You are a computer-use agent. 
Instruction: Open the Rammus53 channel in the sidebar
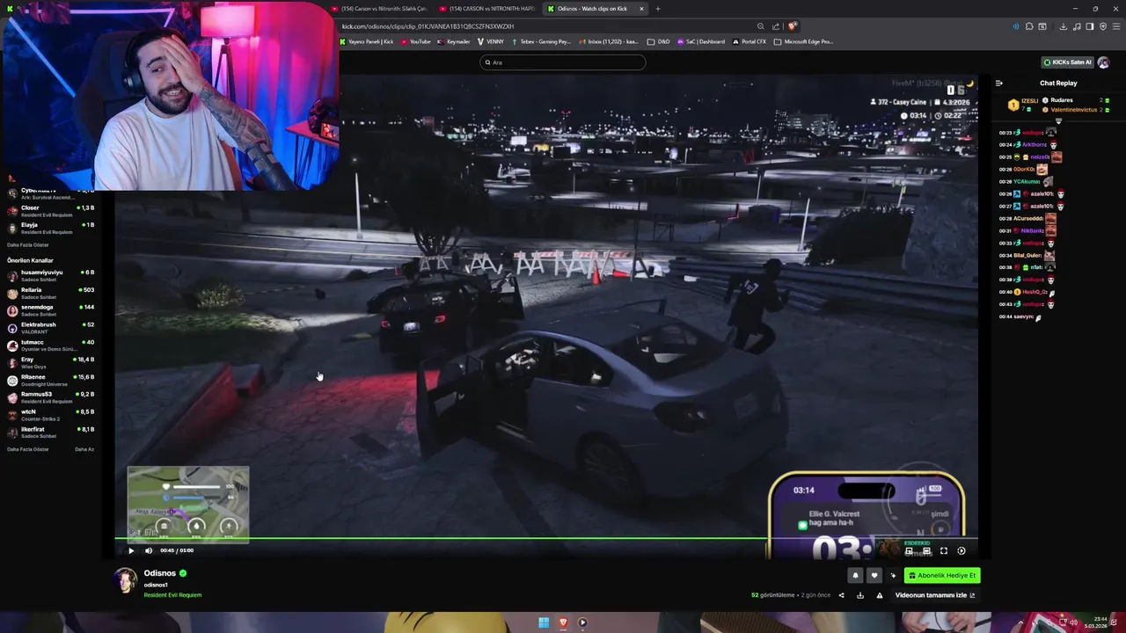pos(50,397)
